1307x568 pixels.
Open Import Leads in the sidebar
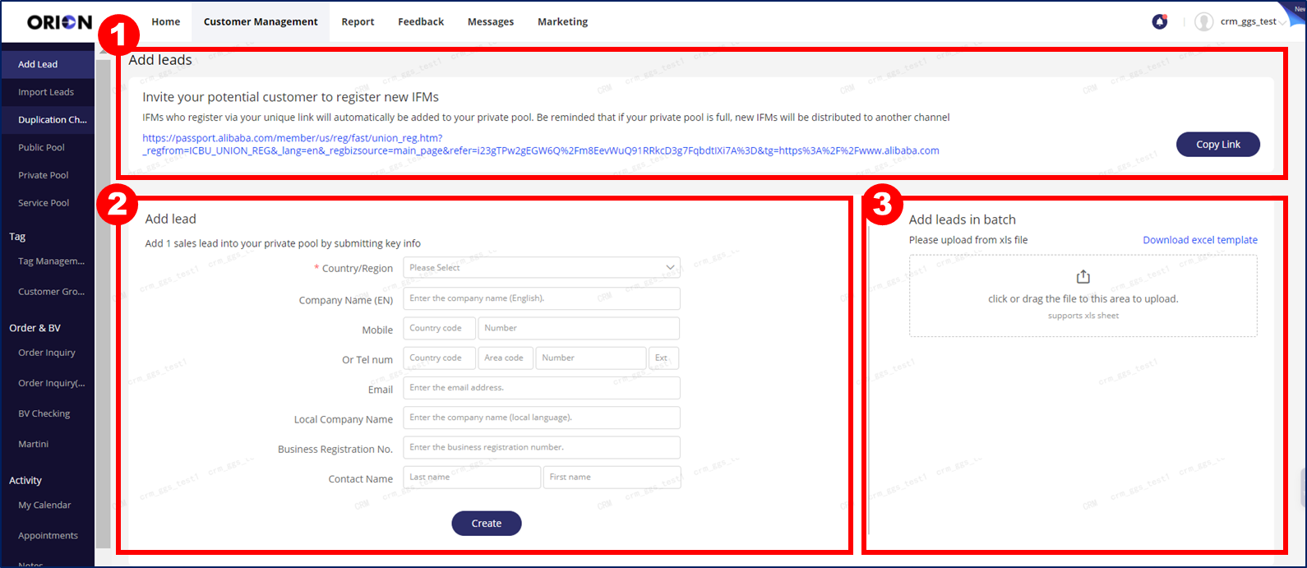click(48, 92)
